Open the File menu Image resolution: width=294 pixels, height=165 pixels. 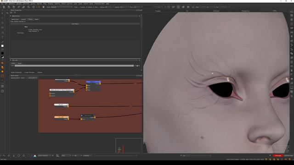(2, 4)
